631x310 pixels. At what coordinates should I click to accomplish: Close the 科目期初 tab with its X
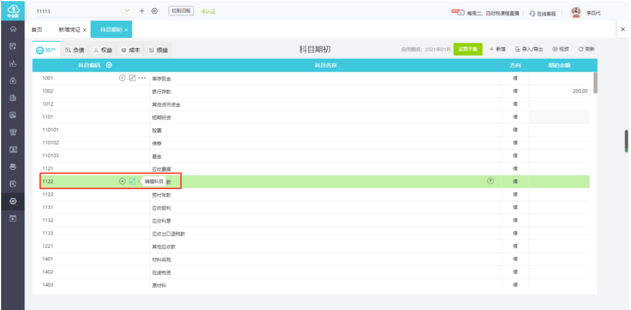coord(126,30)
